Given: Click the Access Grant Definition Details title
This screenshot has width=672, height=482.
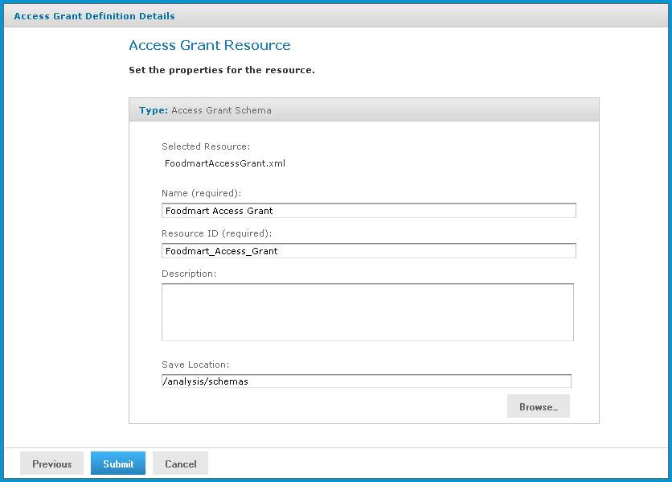Looking at the screenshot, I should point(94,16).
